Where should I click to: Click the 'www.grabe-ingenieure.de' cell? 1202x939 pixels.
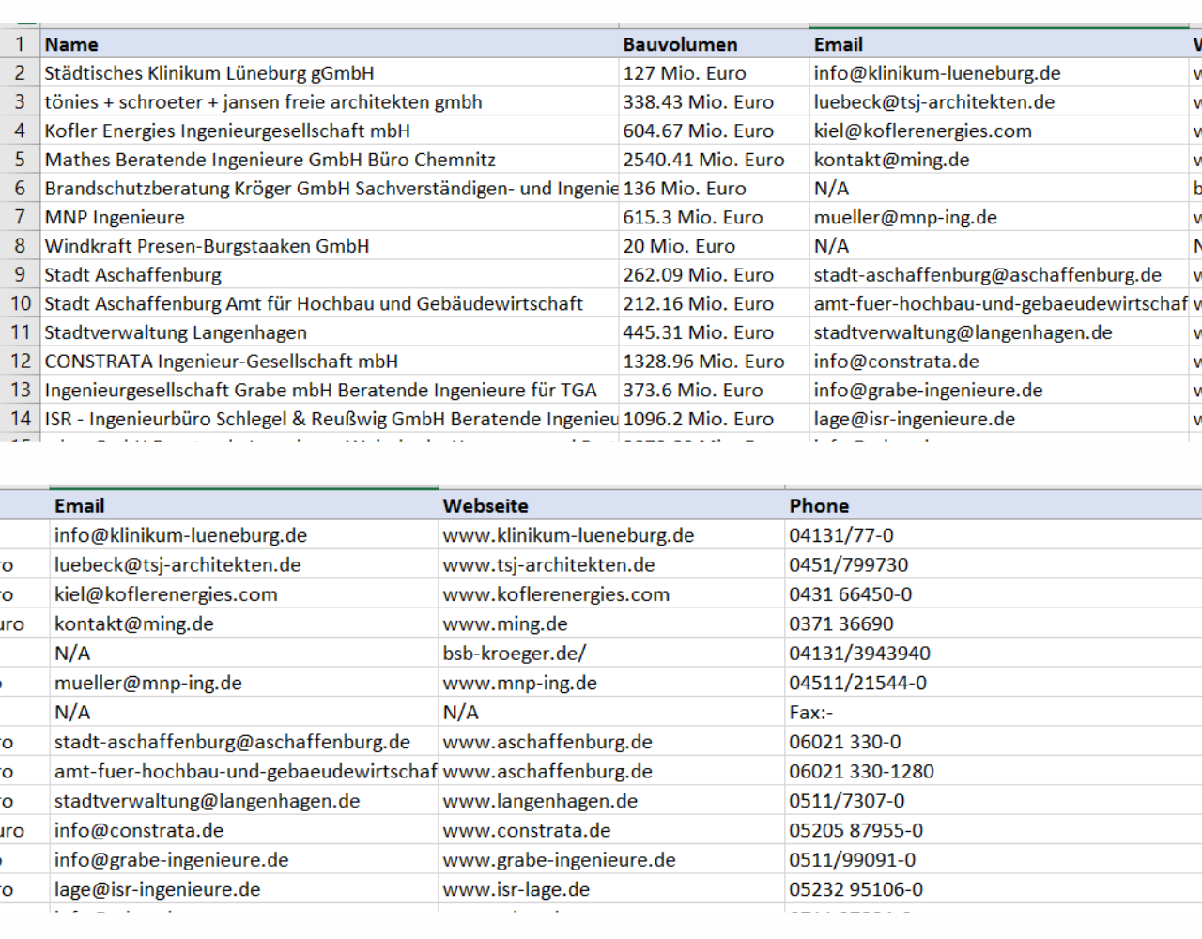(611, 860)
